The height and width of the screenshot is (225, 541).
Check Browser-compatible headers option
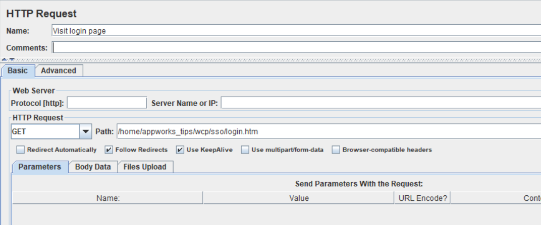point(336,150)
